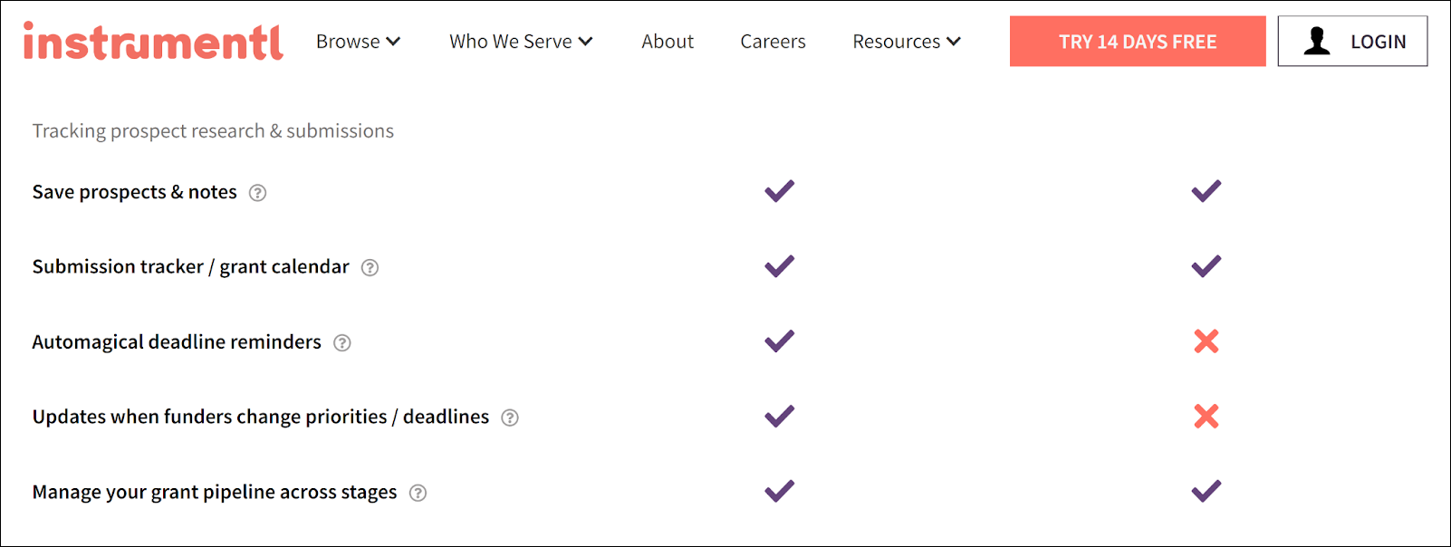Screen dimensions: 1451x547
Task: Go to the About page
Action: tap(668, 42)
